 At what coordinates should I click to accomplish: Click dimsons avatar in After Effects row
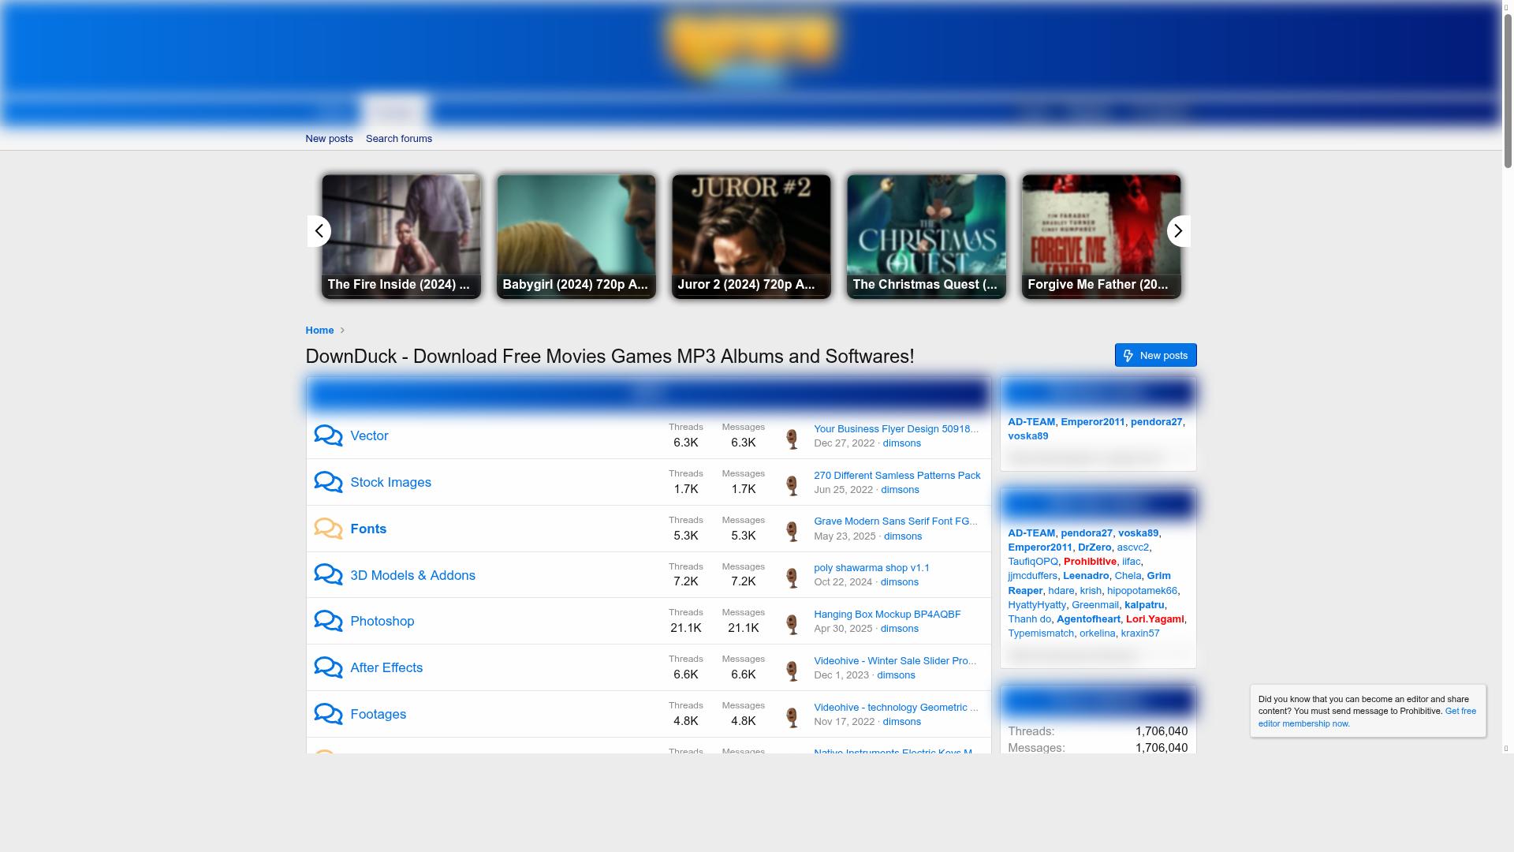tap(792, 670)
